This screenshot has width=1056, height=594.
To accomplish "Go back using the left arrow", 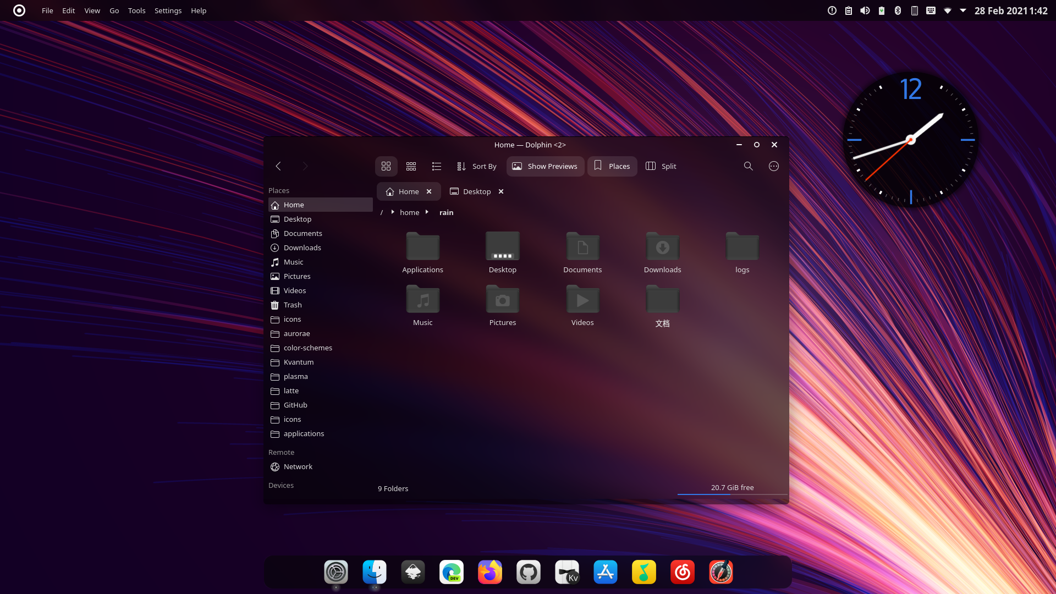I will [x=278, y=166].
